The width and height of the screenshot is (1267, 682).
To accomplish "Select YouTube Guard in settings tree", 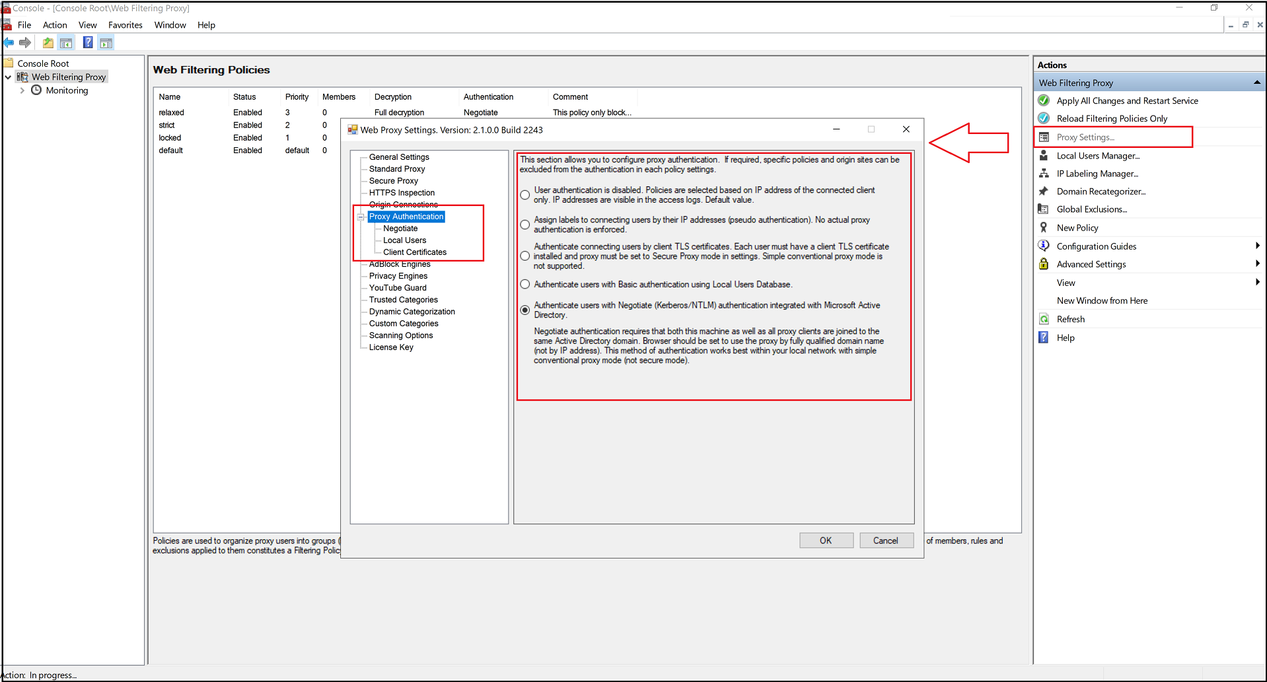I will coord(398,288).
